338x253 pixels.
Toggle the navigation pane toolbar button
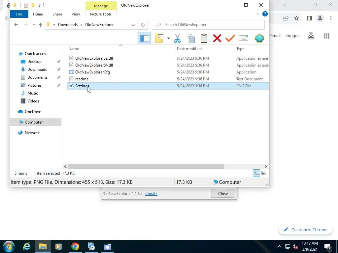tap(144, 38)
